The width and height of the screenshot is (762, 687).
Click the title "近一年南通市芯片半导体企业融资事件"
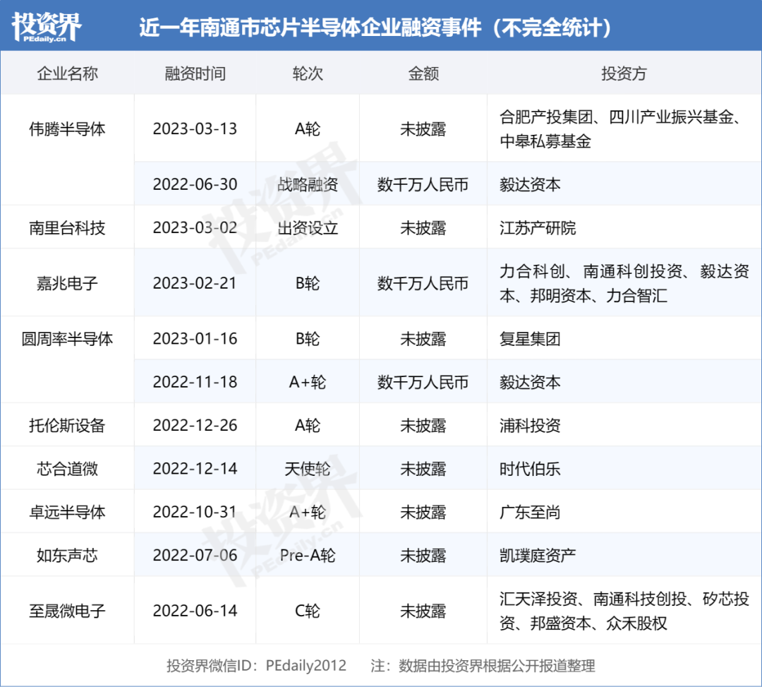(310, 28)
